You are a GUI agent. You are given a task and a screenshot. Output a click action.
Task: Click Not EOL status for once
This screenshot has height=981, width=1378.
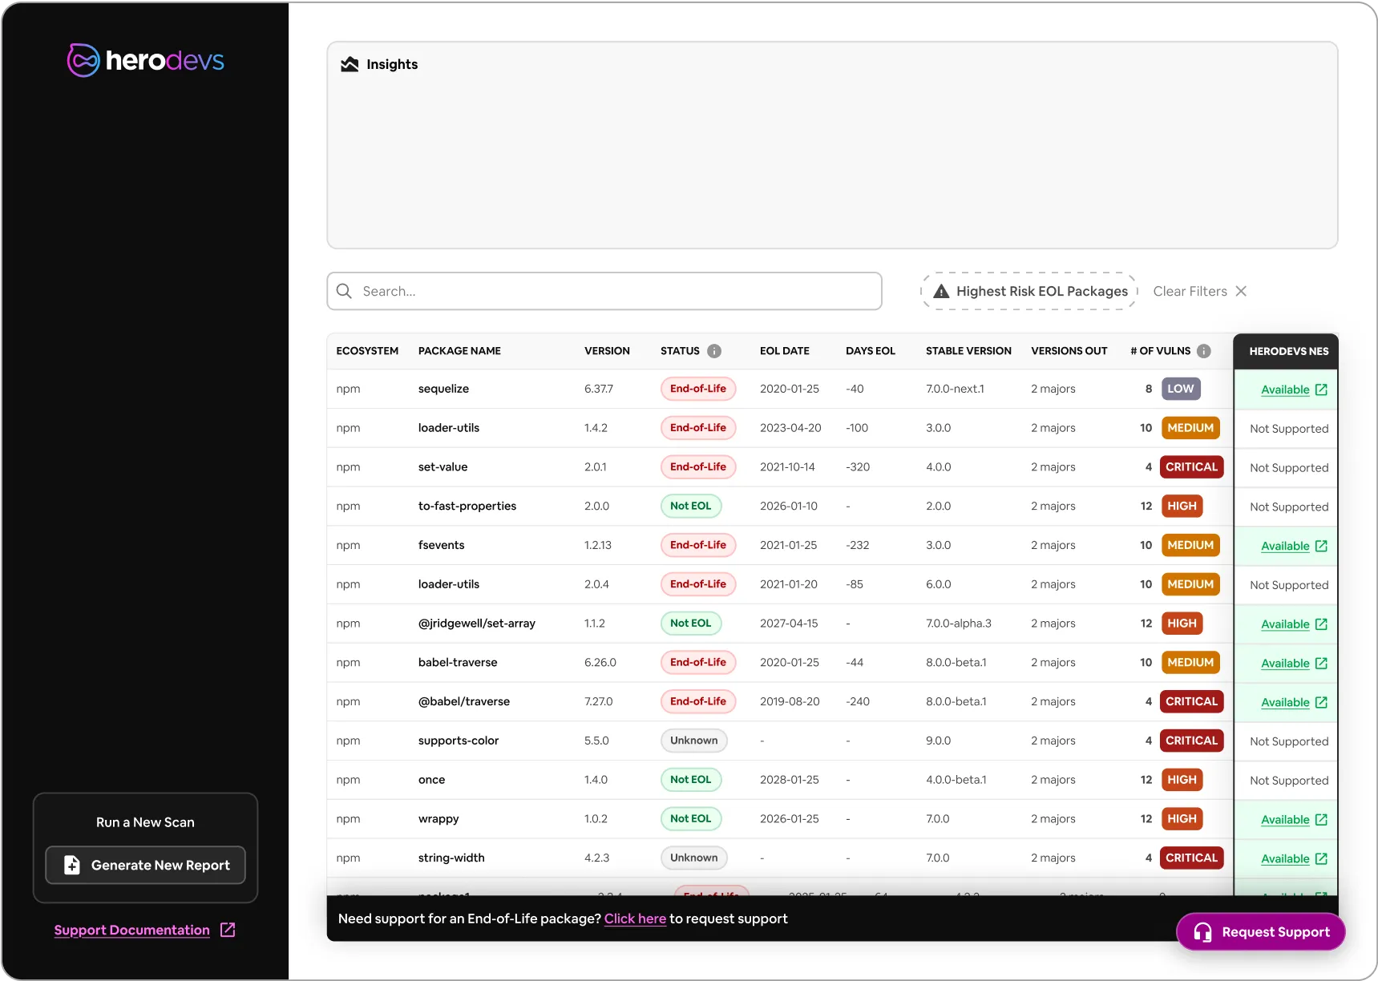691,780
